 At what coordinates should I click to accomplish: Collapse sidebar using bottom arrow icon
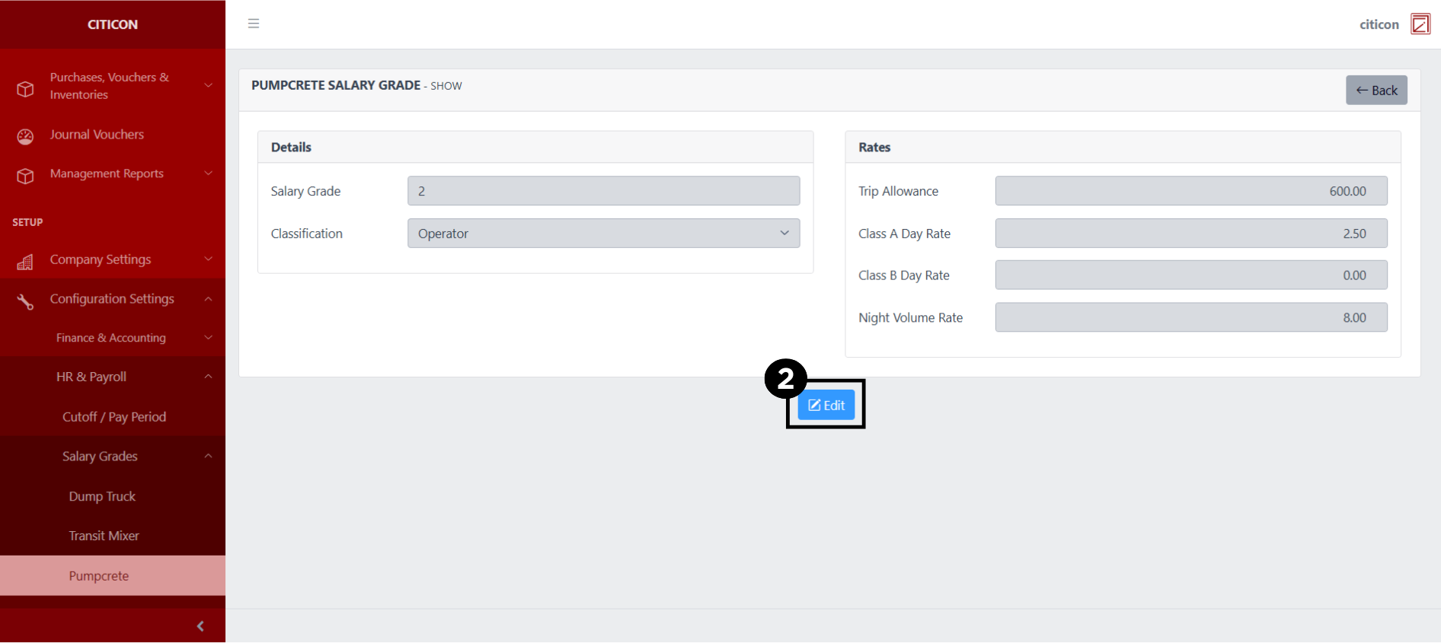click(x=200, y=626)
